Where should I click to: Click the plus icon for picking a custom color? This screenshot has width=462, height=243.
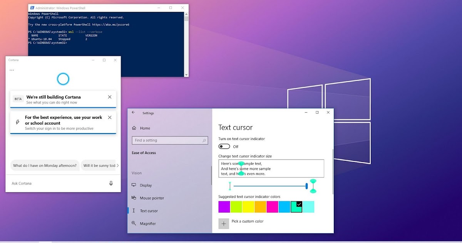tap(223, 223)
